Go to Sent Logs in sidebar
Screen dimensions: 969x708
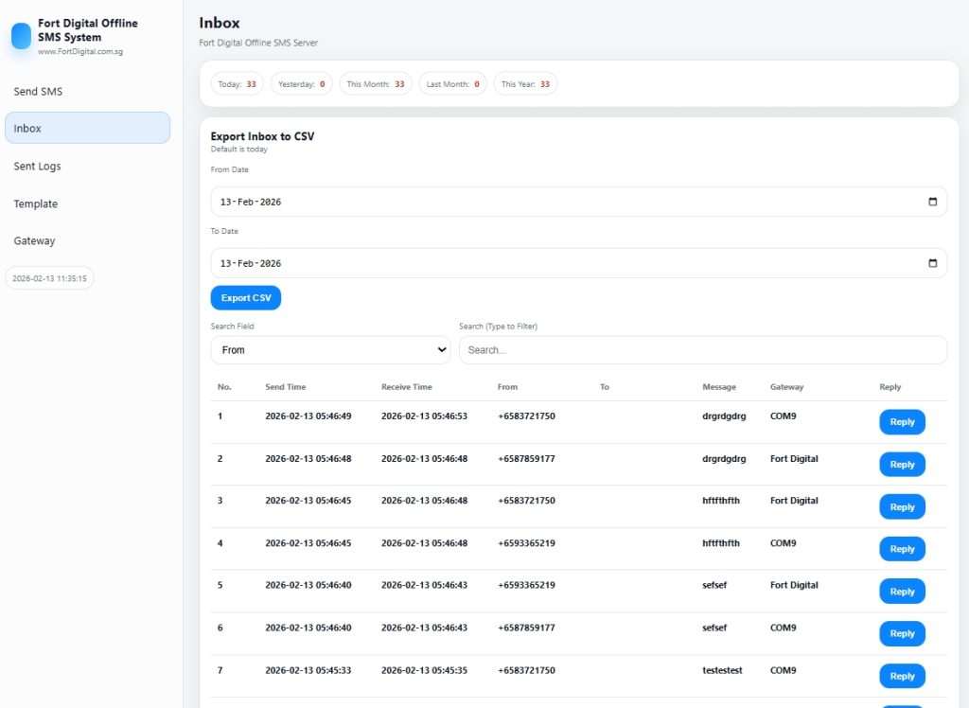click(x=37, y=167)
